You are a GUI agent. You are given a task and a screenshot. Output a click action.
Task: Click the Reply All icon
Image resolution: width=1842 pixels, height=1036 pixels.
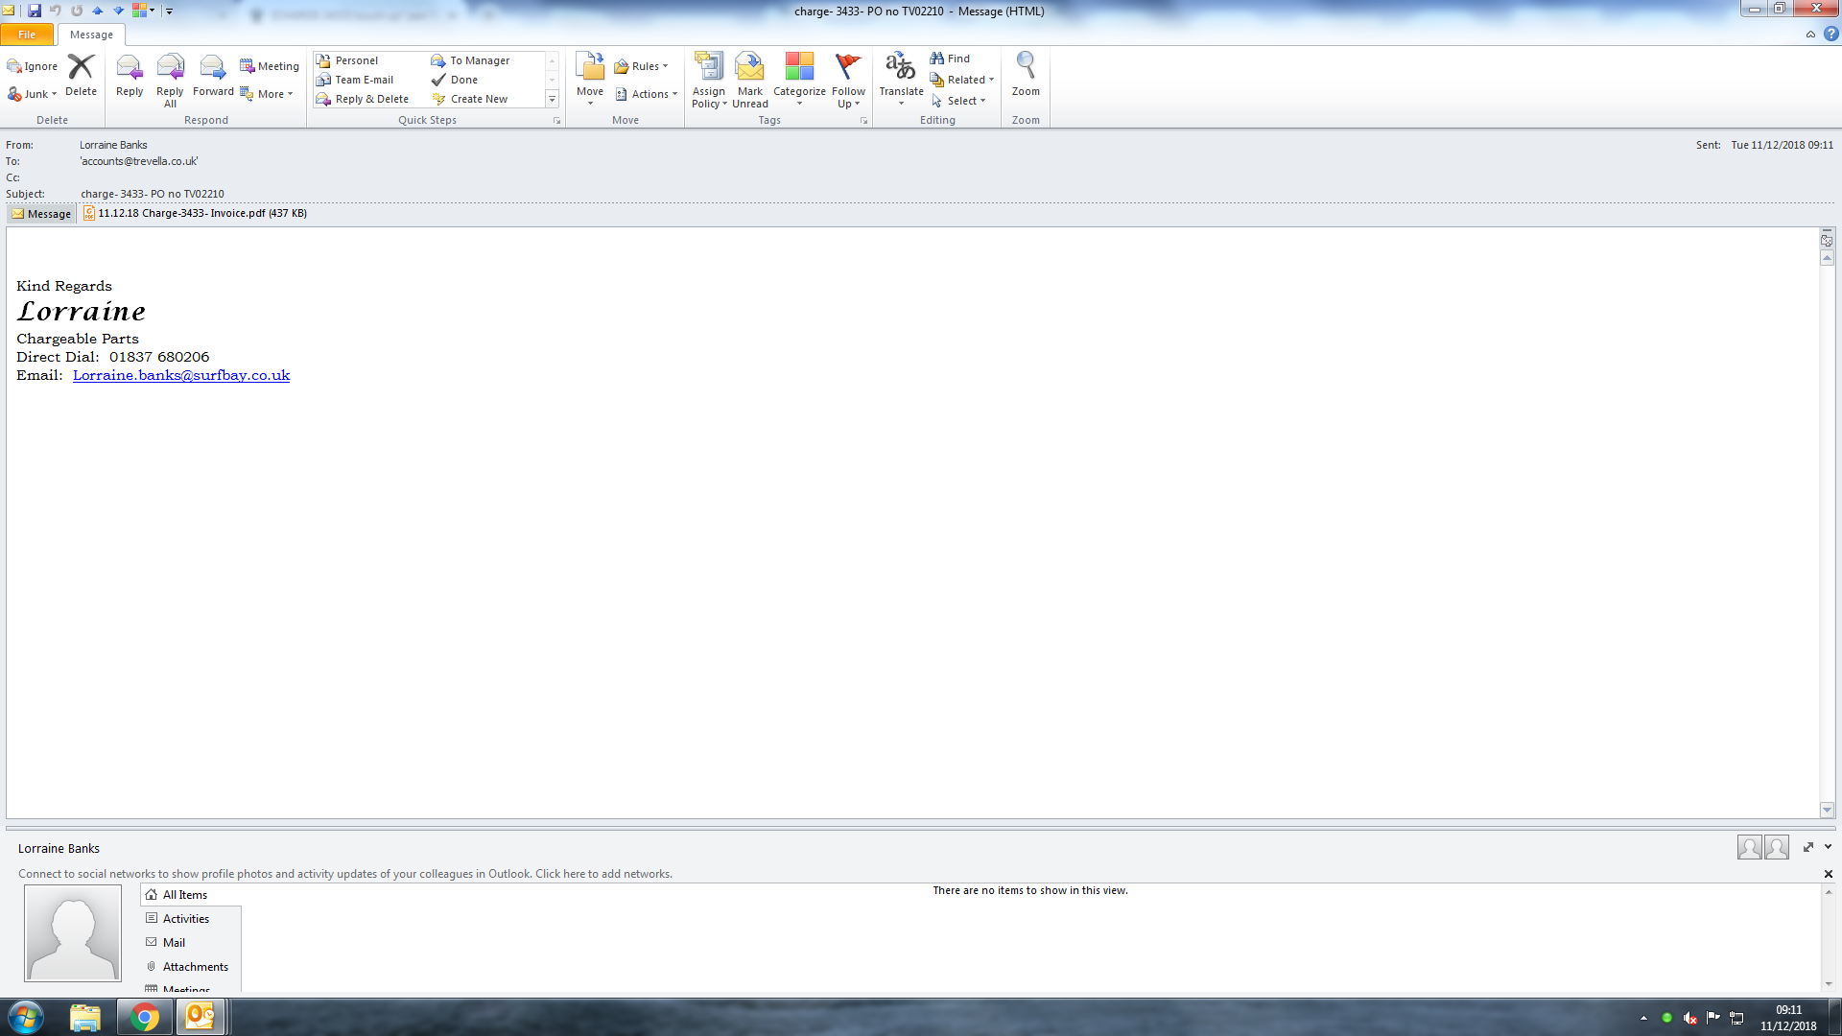170,68
